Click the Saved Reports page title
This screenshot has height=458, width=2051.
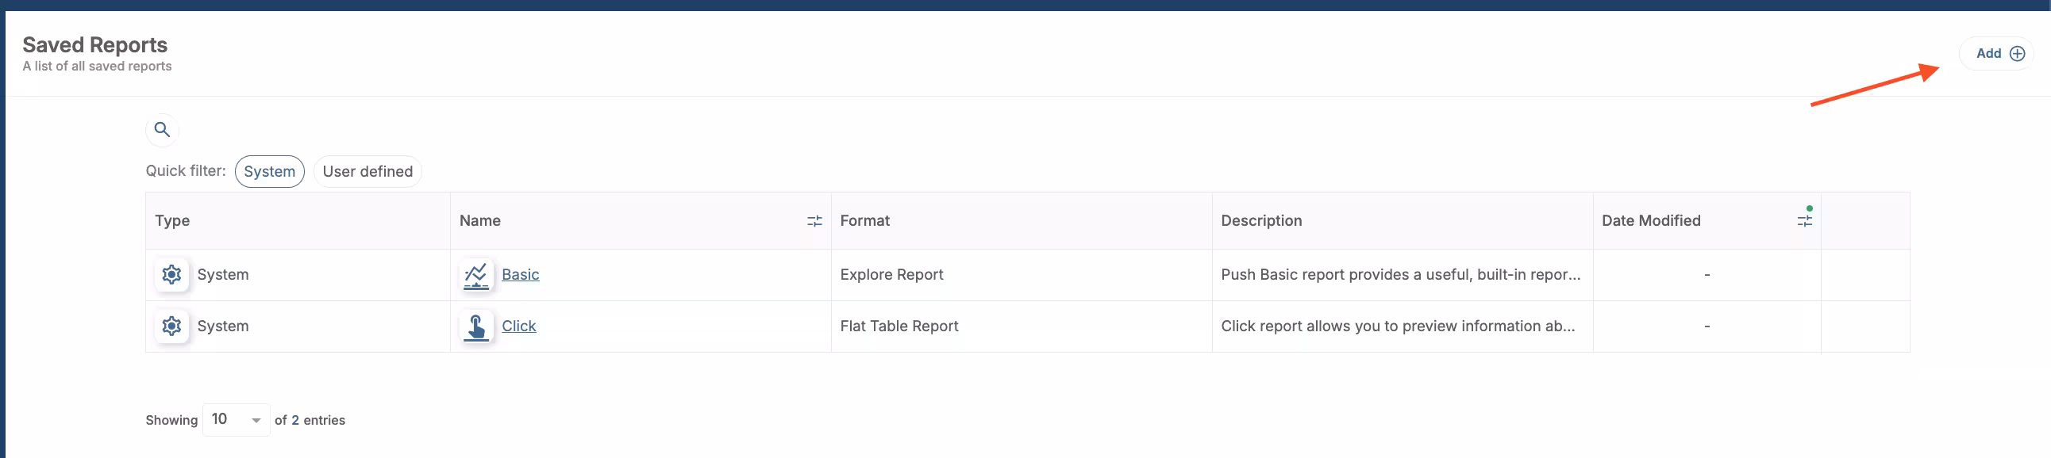coord(94,45)
